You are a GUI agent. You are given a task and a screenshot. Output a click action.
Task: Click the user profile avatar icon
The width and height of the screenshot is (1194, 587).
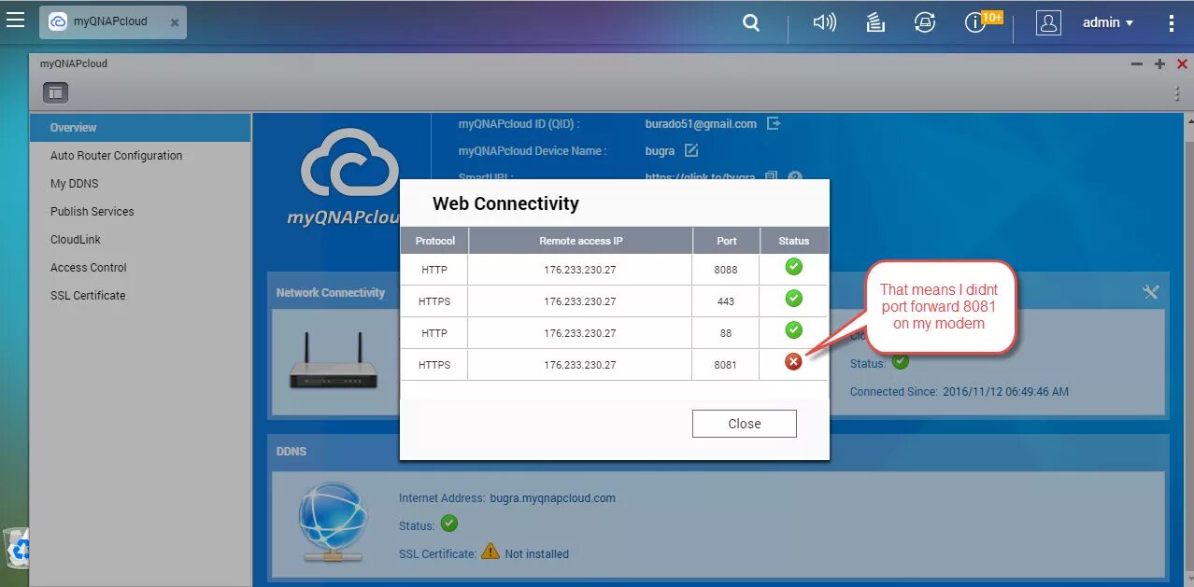point(1049,23)
